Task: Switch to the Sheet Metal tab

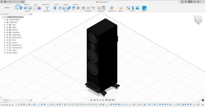Action: click(x=46, y=5)
